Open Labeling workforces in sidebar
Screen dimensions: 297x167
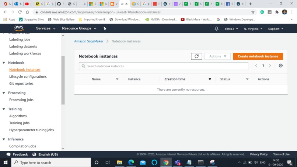pos(25,53)
